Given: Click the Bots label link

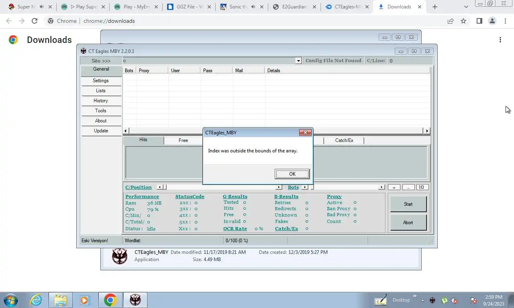Looking at the screenshot, I should (293, 187).
